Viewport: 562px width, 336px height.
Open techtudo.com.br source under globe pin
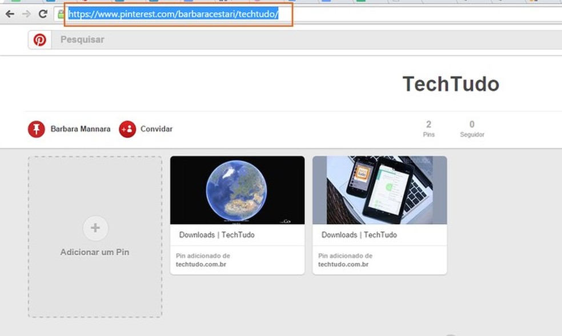pos(201,264)
